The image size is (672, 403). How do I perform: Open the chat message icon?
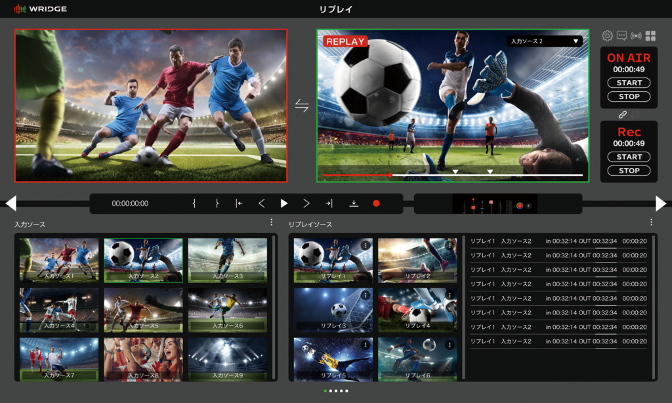pyautogui.click(x=621, y=36)
